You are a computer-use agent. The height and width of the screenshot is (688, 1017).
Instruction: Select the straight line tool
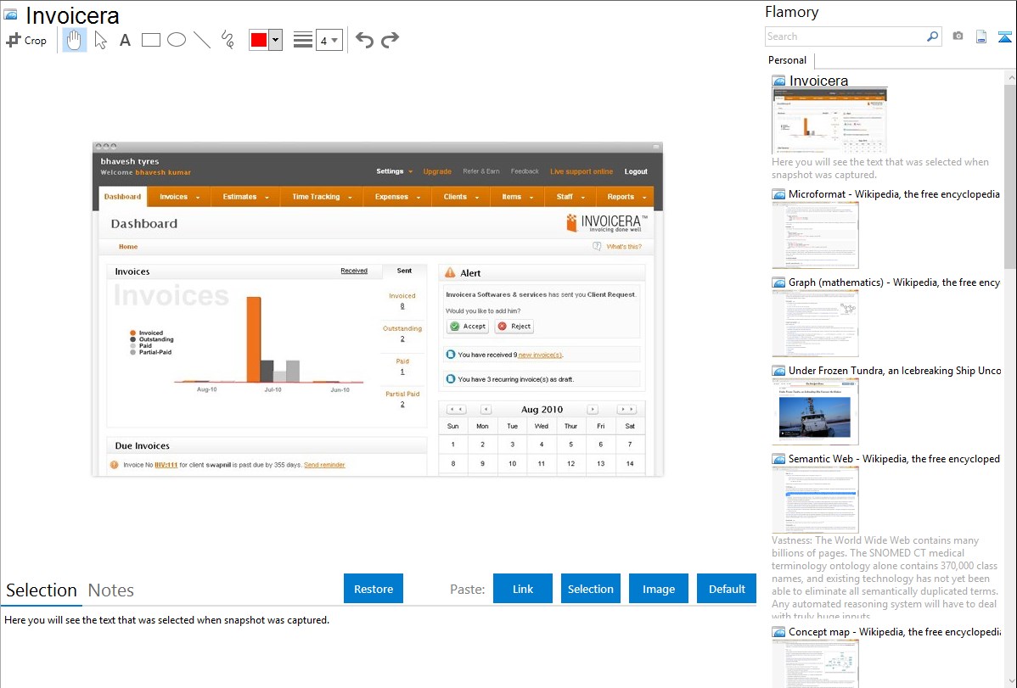pyautogui.click(x=202, y=40)
